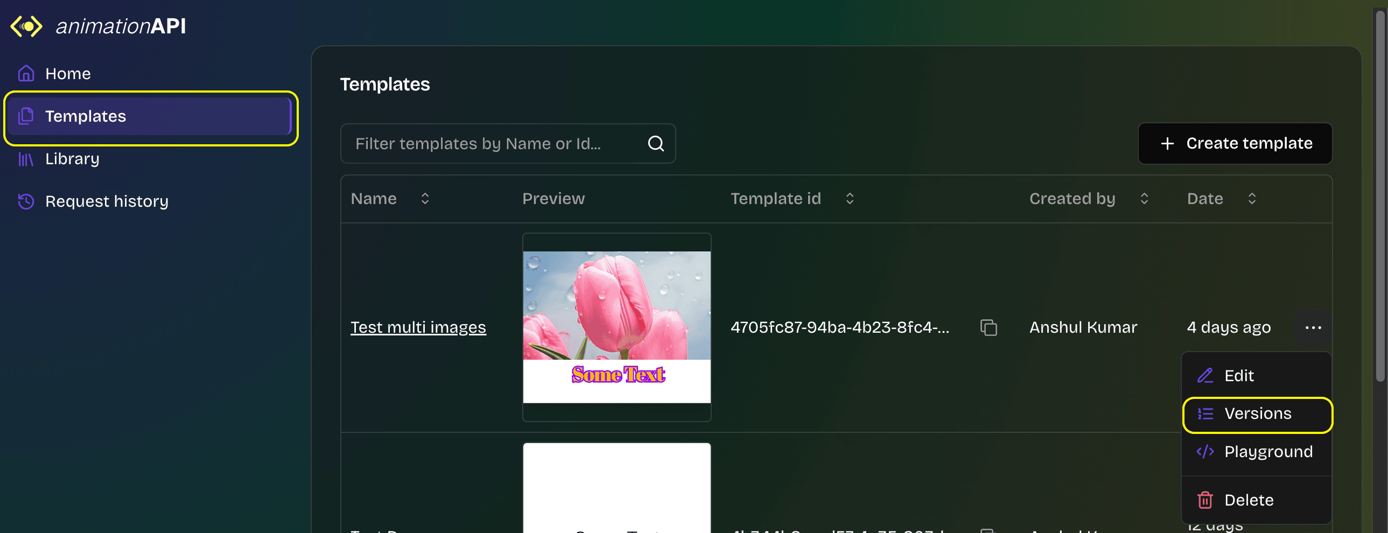Click the Delete trash icon in the menu
Viewport: 1388px width, 533px height.
pos(1205,500)
